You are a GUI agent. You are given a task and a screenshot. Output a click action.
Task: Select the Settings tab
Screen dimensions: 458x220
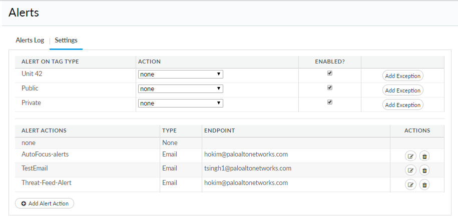(66, 40)
